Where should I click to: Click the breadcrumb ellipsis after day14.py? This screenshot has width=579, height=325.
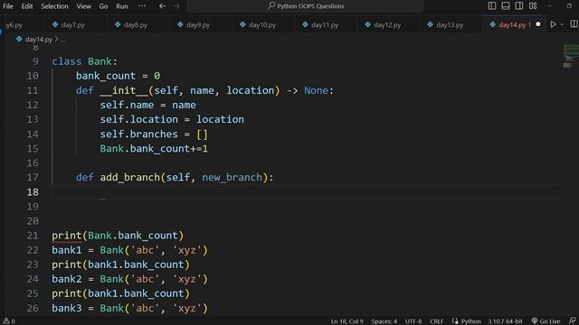[62, 40]
